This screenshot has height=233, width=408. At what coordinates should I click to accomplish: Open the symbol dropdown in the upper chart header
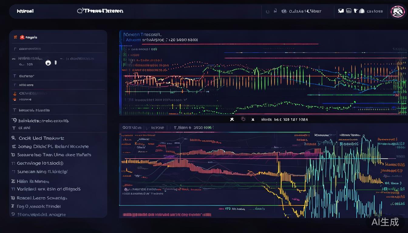click(x=143, y=35)
